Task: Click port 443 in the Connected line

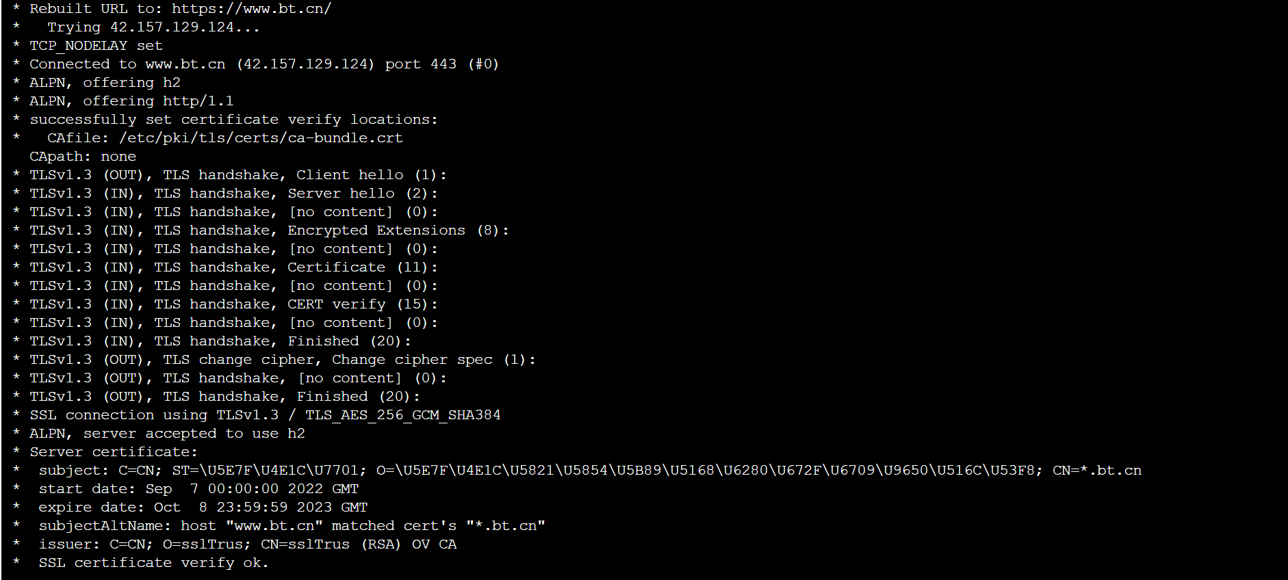Action: [x=420, y=64]
